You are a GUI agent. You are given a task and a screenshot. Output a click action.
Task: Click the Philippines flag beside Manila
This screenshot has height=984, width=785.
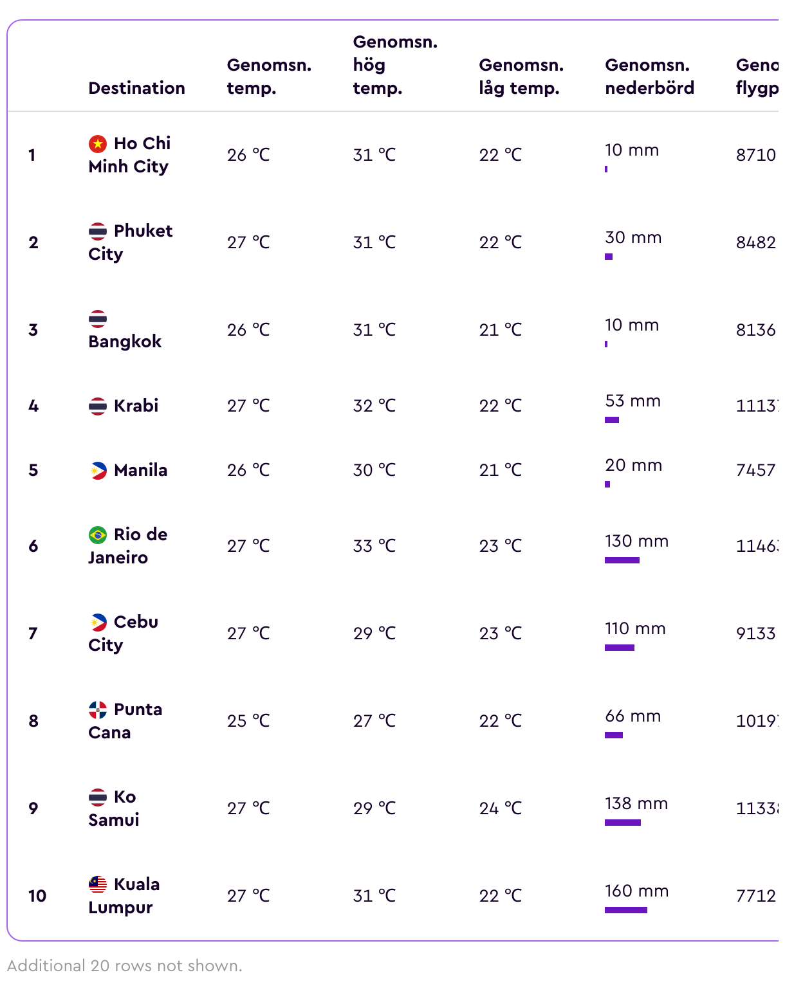tap(98, 470)
